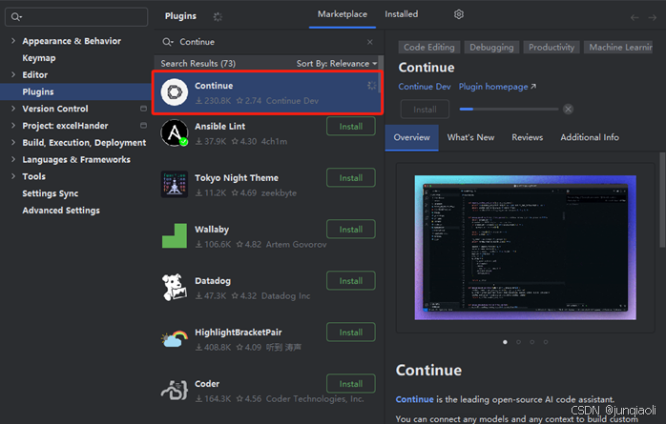Select the second screenshot carousel dot

click(x=519, y=342)
